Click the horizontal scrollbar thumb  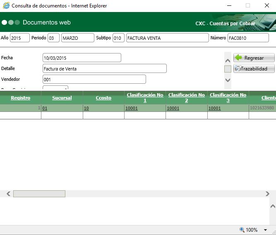pyautogui.click(x=39, y=194)
